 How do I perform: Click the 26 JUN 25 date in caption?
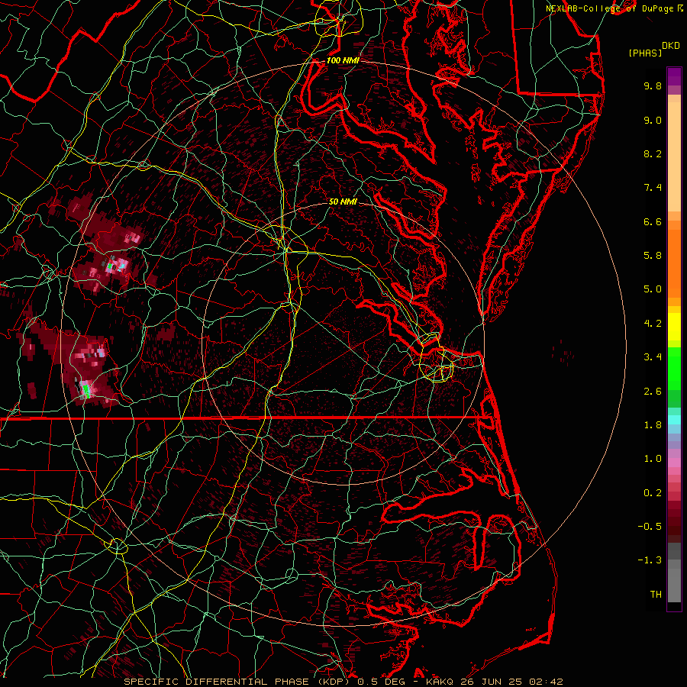(x=492, y=682)
